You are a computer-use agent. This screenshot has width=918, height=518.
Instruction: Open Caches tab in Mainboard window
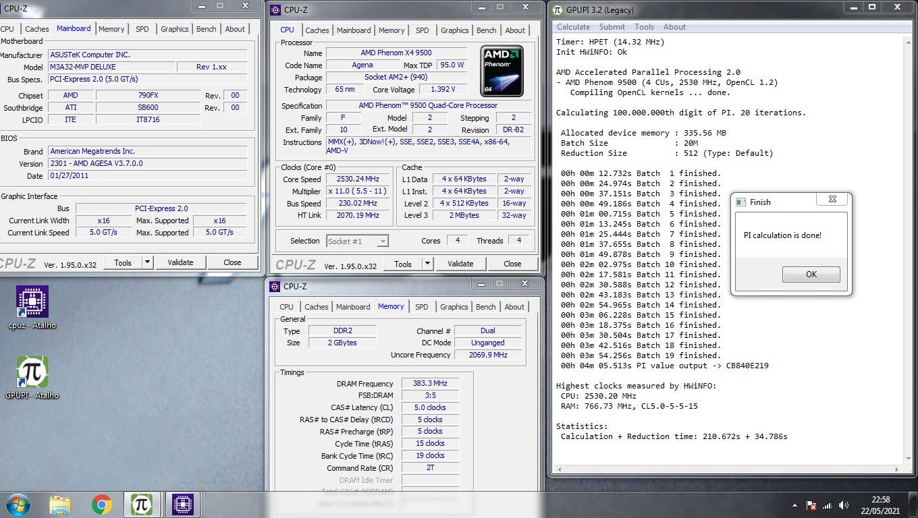click(x=36, y=29)
